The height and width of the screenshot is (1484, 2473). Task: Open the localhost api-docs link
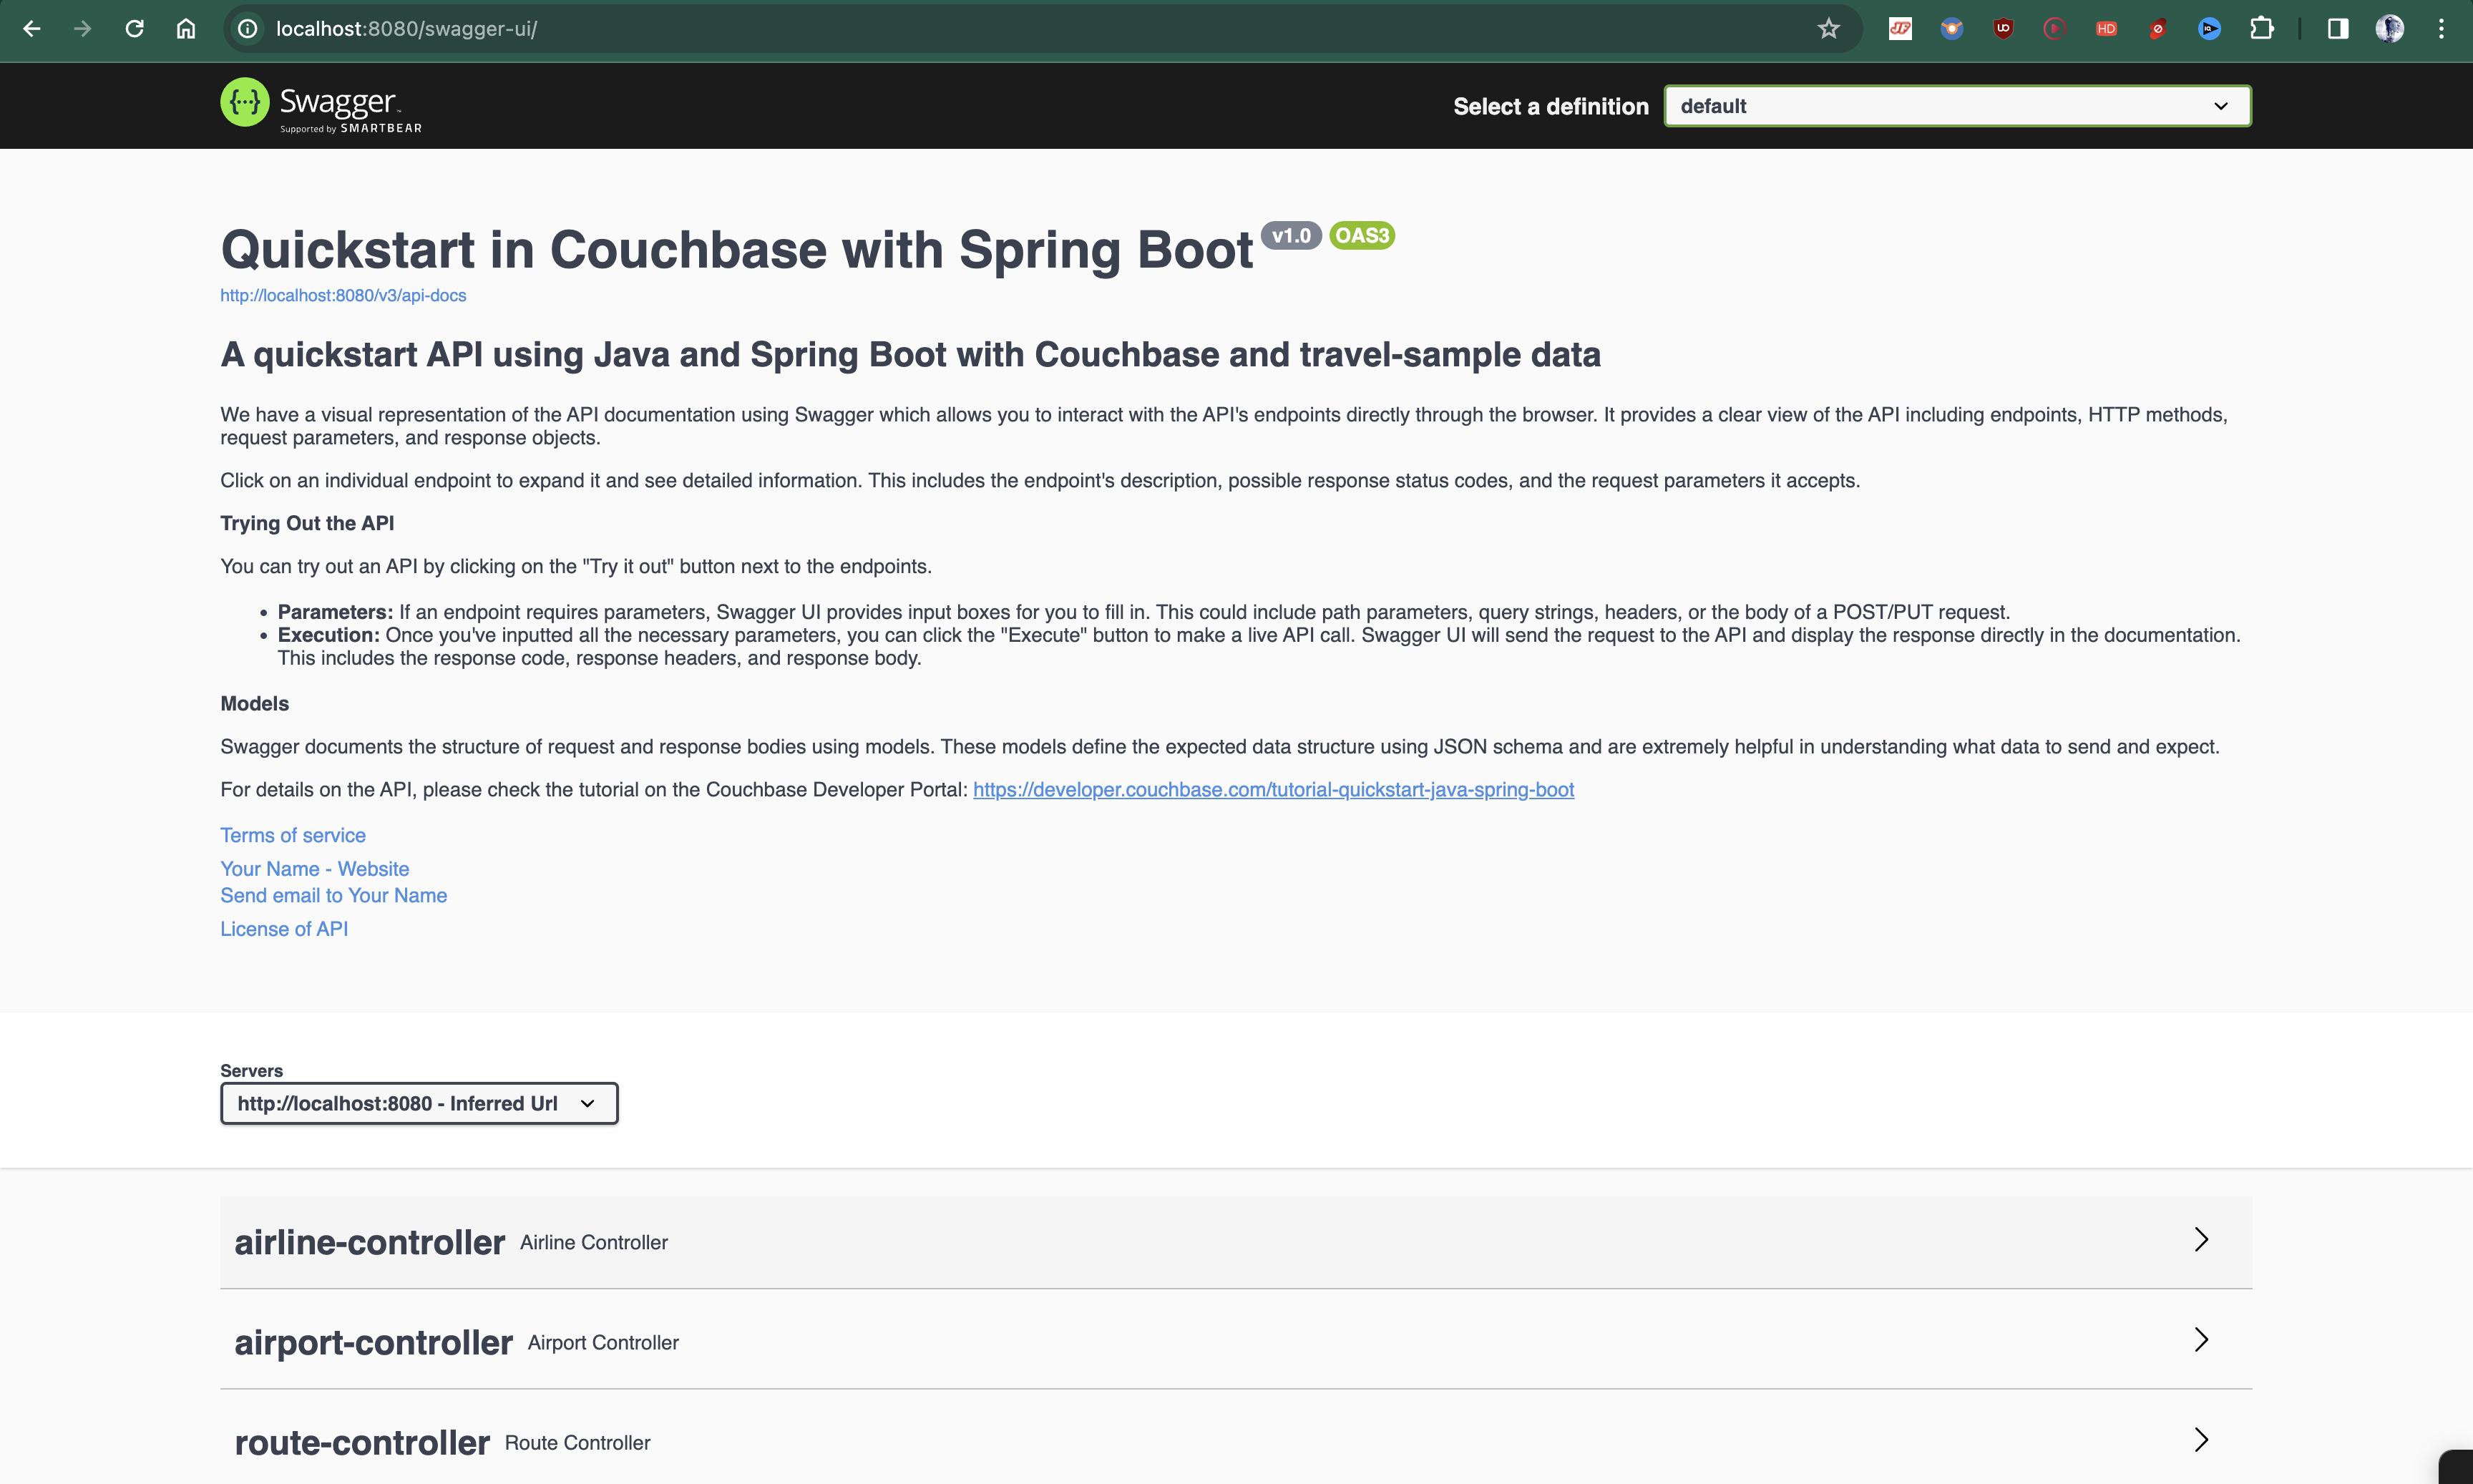coord(342,295)
